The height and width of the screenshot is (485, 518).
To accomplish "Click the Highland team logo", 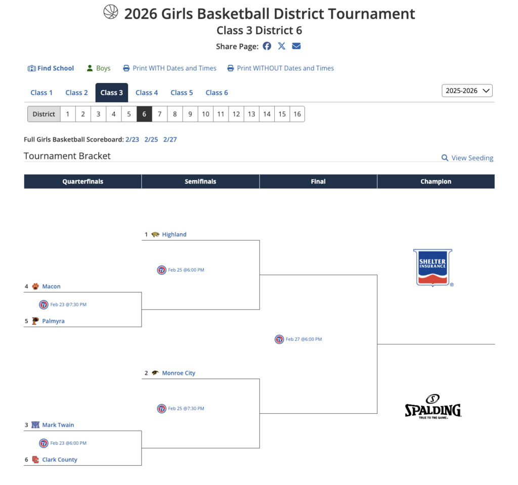I will coord(155,235).
